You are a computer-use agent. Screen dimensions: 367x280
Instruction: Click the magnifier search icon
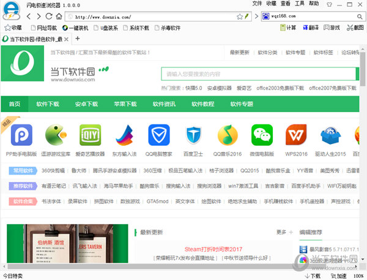[360, 17]
